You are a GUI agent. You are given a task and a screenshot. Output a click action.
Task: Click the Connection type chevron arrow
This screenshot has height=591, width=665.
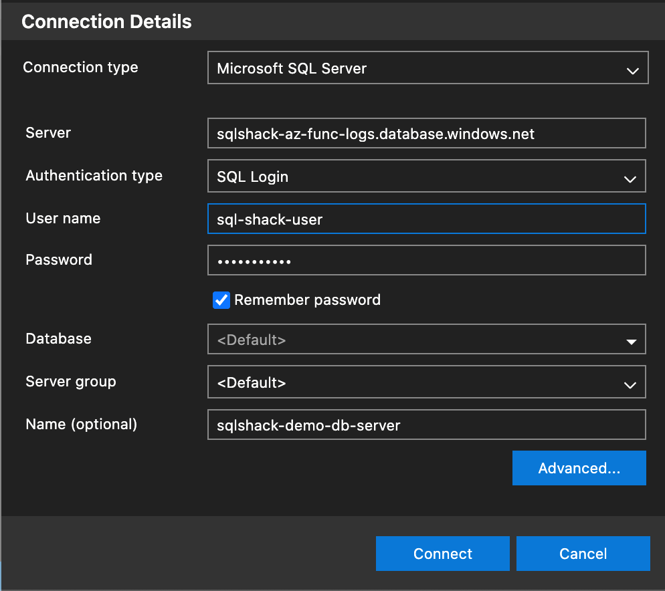click(632, 70)
